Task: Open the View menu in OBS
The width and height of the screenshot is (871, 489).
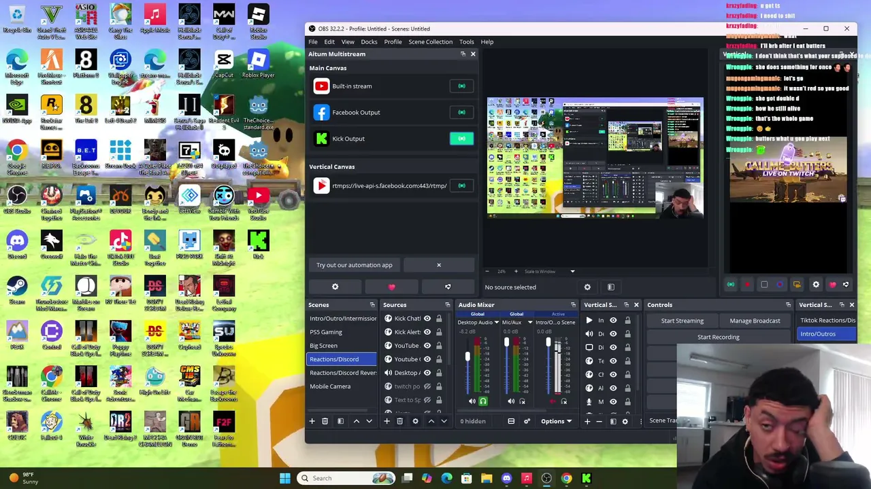Action: point(348,42)
